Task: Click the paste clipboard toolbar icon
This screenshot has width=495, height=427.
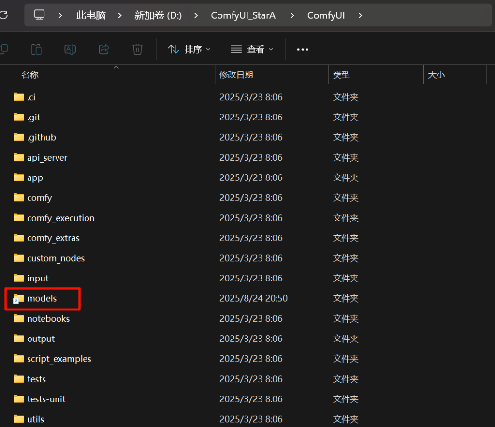Action: pos(36,49)
